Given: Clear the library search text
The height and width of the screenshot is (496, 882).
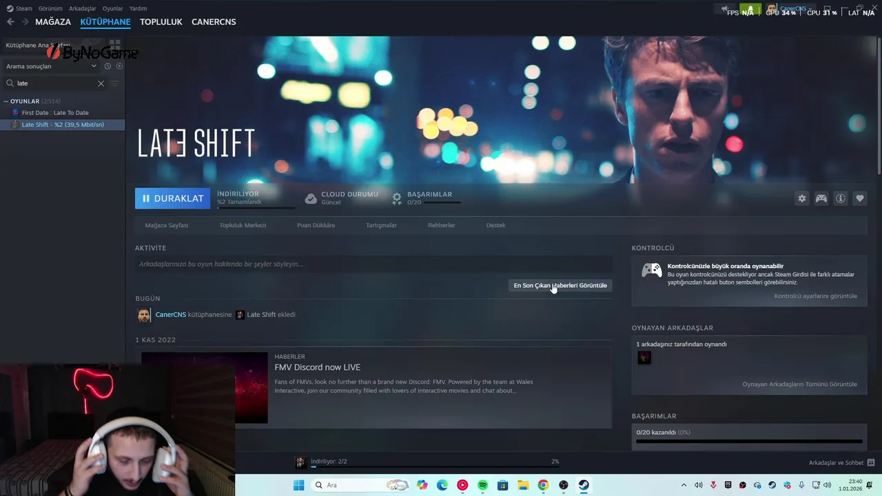Looking at the screenshot, I should point(101,83).
